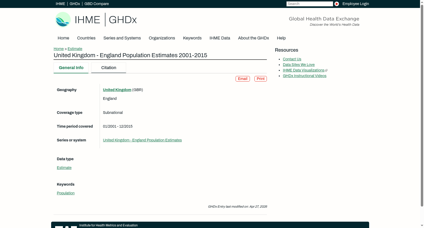
Task: Click the red search submit arrow icon
Action: pos(337,4)
